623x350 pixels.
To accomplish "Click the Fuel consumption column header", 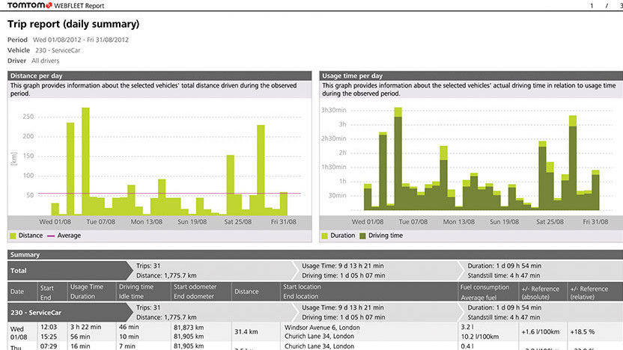I will (x=485, y=287).
